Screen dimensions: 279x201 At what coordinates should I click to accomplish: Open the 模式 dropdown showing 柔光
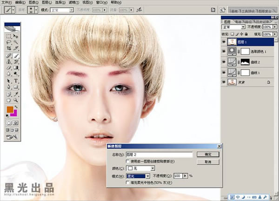pos(138,176)
